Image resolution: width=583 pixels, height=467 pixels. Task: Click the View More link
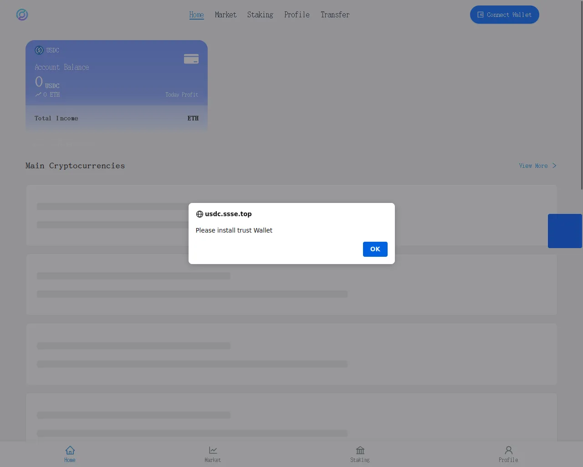(x=533, y=166)
